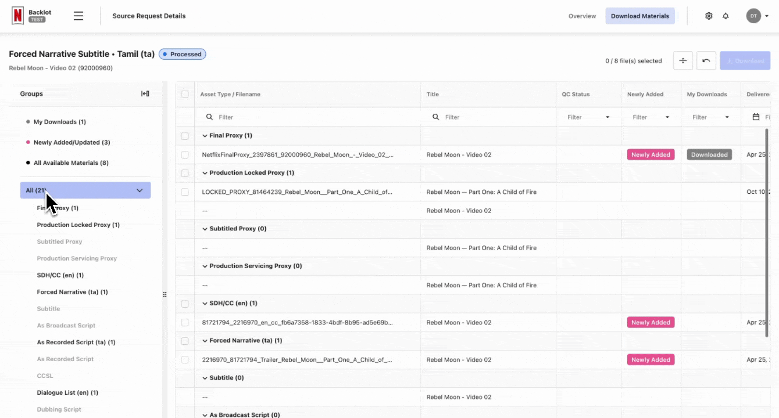
Task: Toggle the select-all header checkbox
Action: (x=185, y=94)
